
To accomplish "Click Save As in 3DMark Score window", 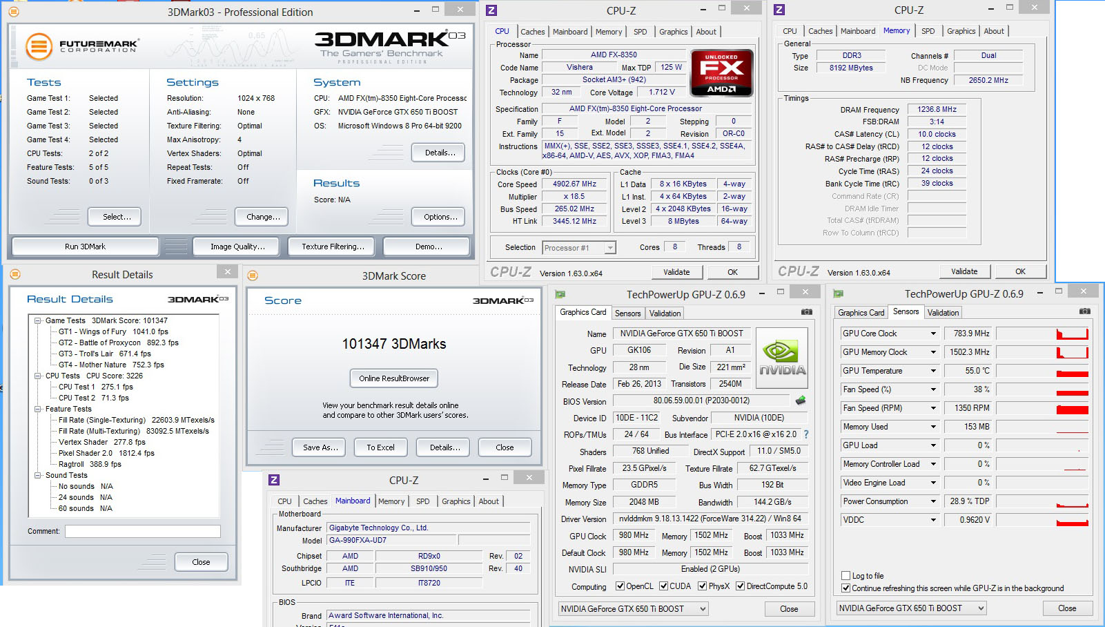I will tap(320, 447).
